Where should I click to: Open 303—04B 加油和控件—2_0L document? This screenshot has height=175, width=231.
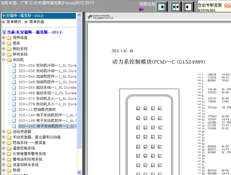click(47, 82)
